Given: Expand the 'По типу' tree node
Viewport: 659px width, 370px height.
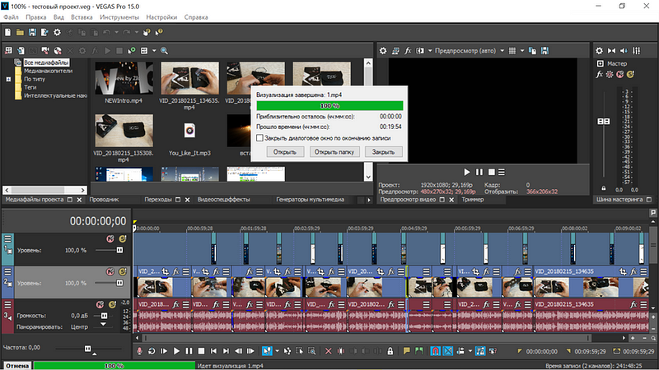Looking at the screenshot, I should [x=8, y=79].
